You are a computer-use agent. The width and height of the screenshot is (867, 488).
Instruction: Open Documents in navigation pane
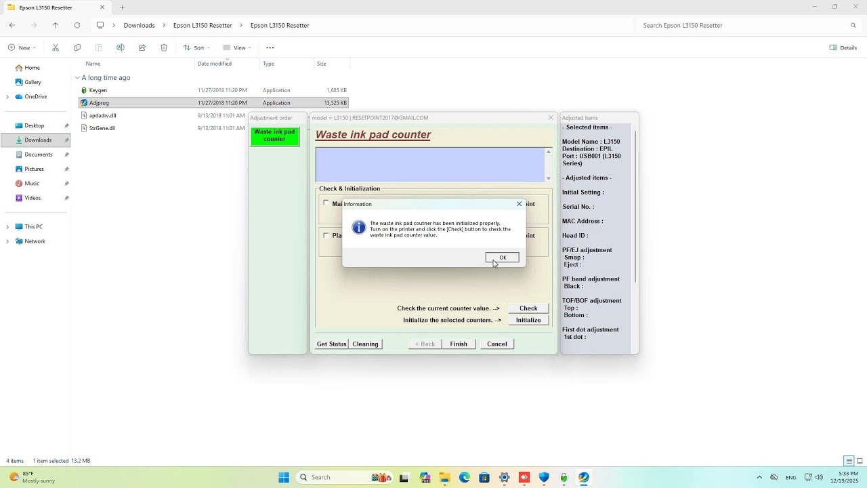[x=39, y=155]
